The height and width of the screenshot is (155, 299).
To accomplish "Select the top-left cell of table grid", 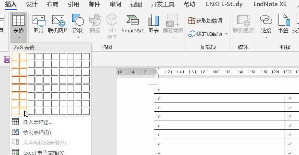I will pyautogui.click(x=15, y=57).
